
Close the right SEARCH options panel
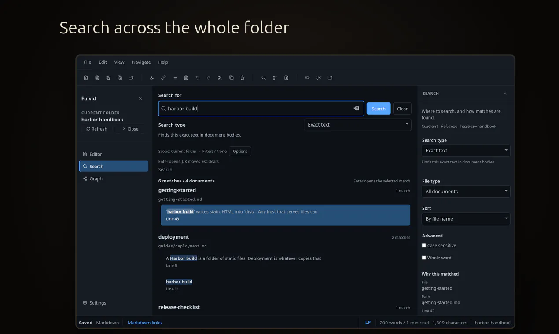(505, 94)
